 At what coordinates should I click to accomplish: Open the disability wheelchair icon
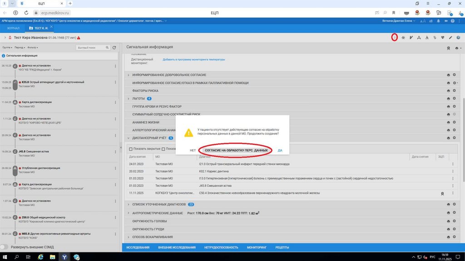tap(427, 38)
